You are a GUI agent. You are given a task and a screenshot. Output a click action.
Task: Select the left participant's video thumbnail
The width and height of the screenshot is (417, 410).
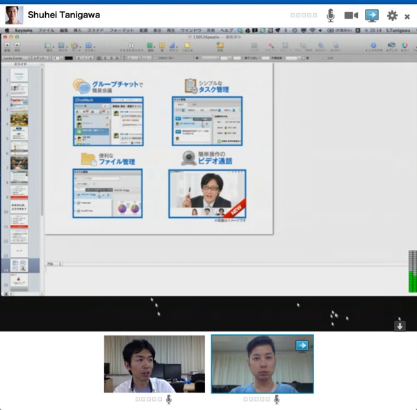(154, 364)
